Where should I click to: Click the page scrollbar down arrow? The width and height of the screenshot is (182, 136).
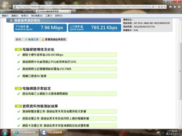[x=180, y=127]
